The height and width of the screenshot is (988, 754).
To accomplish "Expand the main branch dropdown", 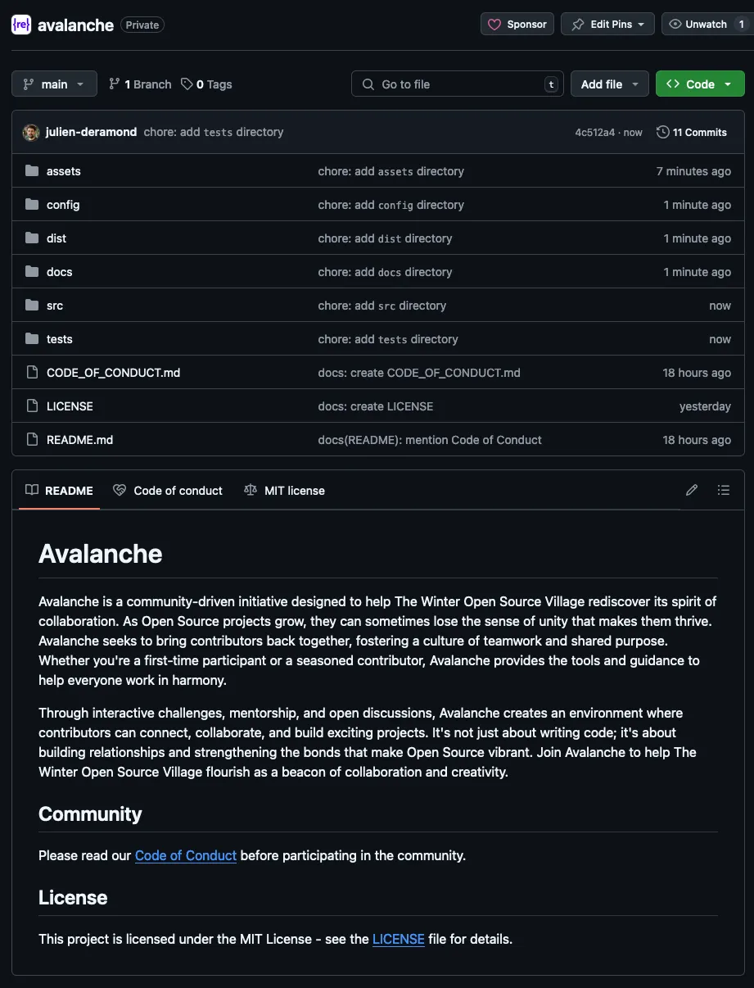I will point(53,84).
